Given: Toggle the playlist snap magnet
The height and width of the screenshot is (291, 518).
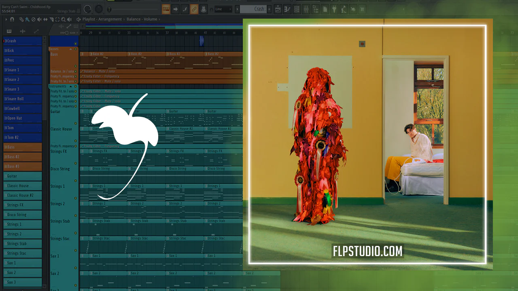Looking at the screenshot, I should pyautogui.click(x=12, y=19).
